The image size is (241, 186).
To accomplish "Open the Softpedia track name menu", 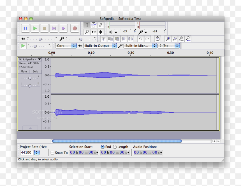I will pos(32,59).
